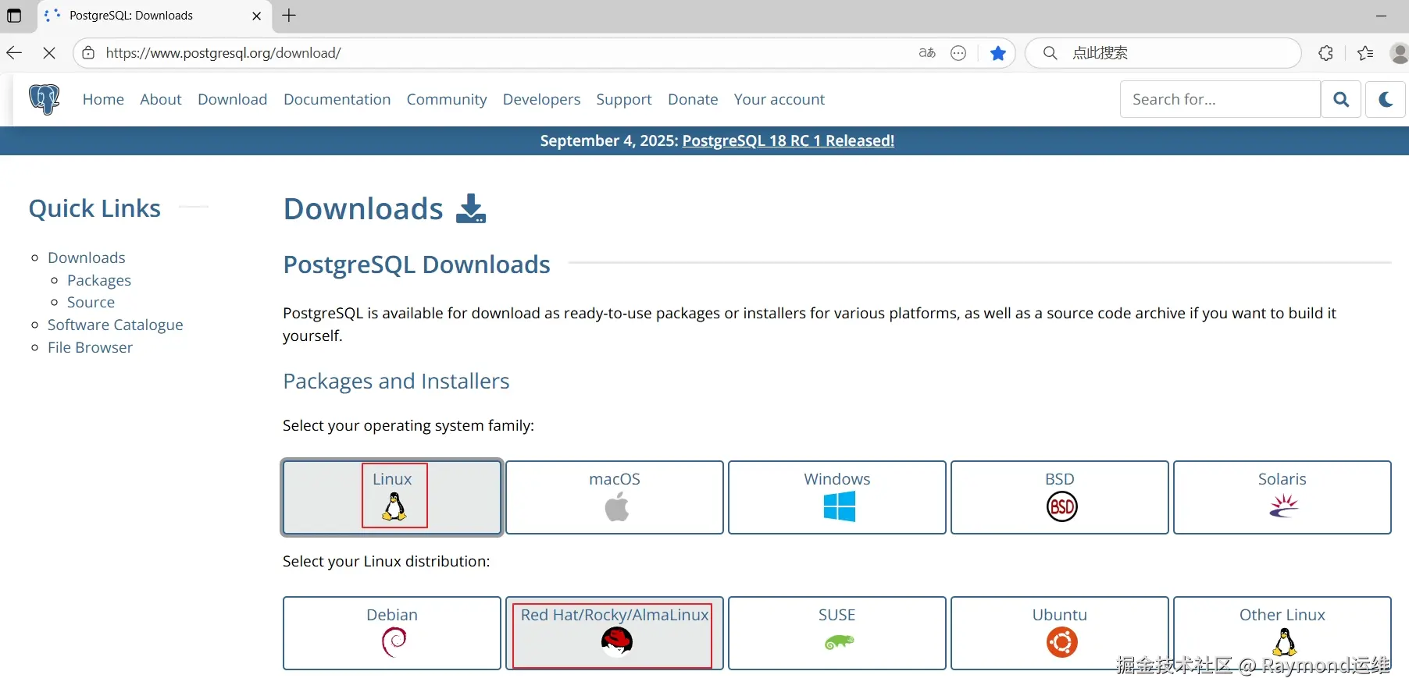Click the magnifier in the browser search box

[1051, 53]
